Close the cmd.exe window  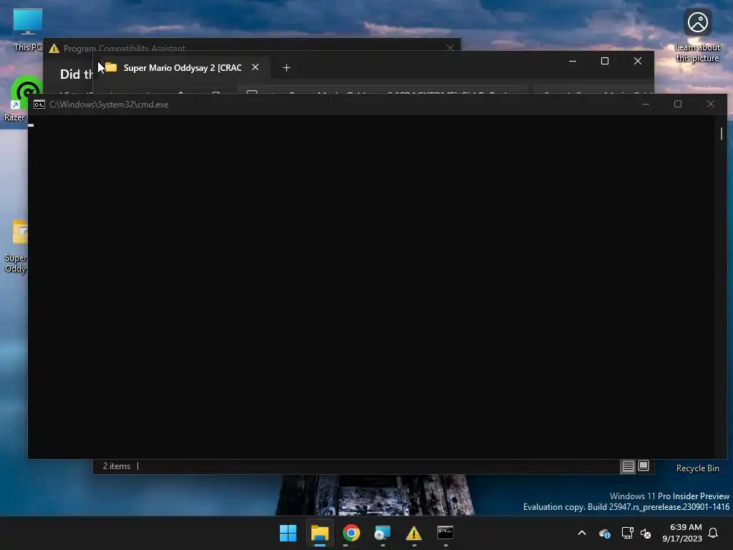coord(711,104)
